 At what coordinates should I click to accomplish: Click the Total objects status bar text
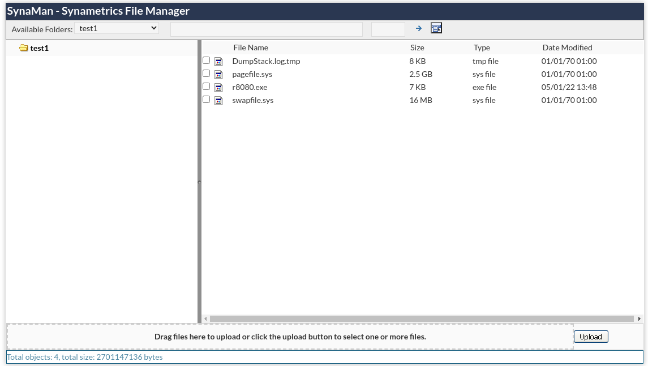85,357
